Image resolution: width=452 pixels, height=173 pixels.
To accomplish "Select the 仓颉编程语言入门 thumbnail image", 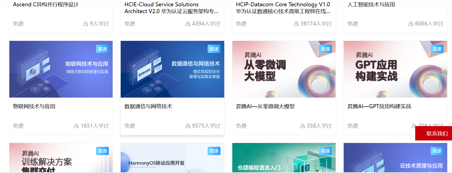I will [x=284, y=158].
